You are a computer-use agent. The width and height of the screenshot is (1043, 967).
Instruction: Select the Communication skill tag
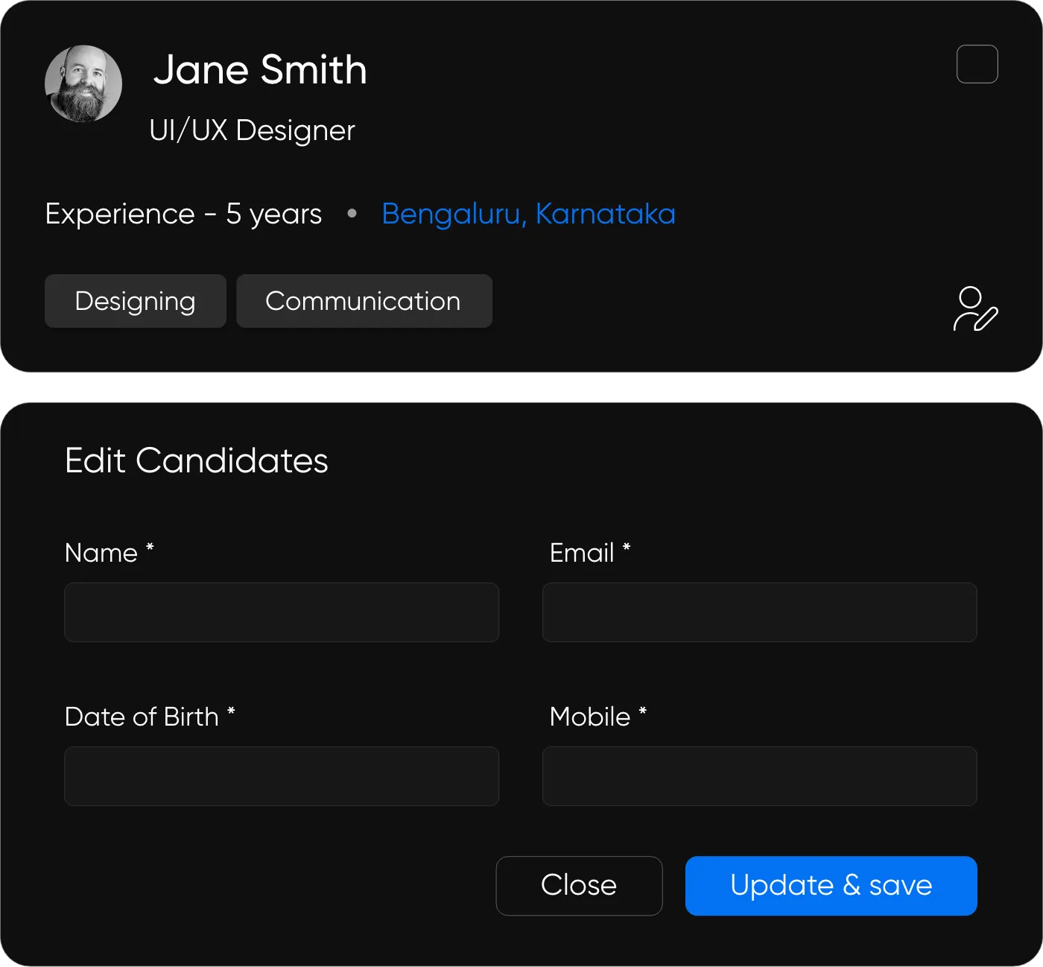tap(364, 301)
